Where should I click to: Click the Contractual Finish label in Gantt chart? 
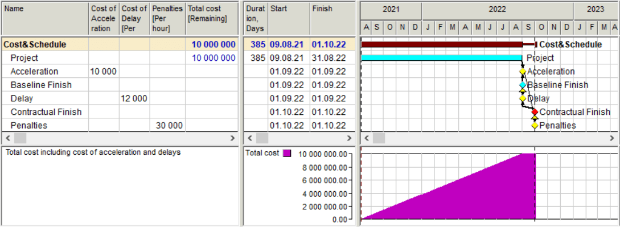tap(575, 112)
